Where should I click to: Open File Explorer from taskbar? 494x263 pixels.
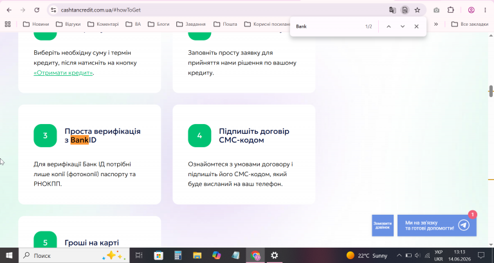[197, 255]
